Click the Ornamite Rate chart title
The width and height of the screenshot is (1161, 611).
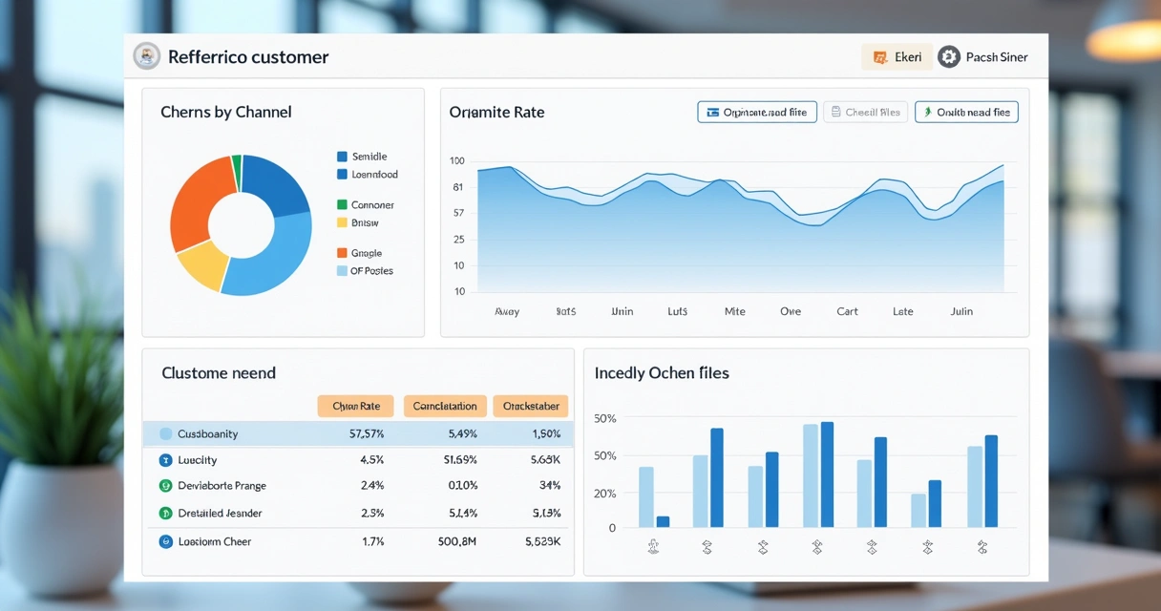pyautogui.click(x=496, y=112)
